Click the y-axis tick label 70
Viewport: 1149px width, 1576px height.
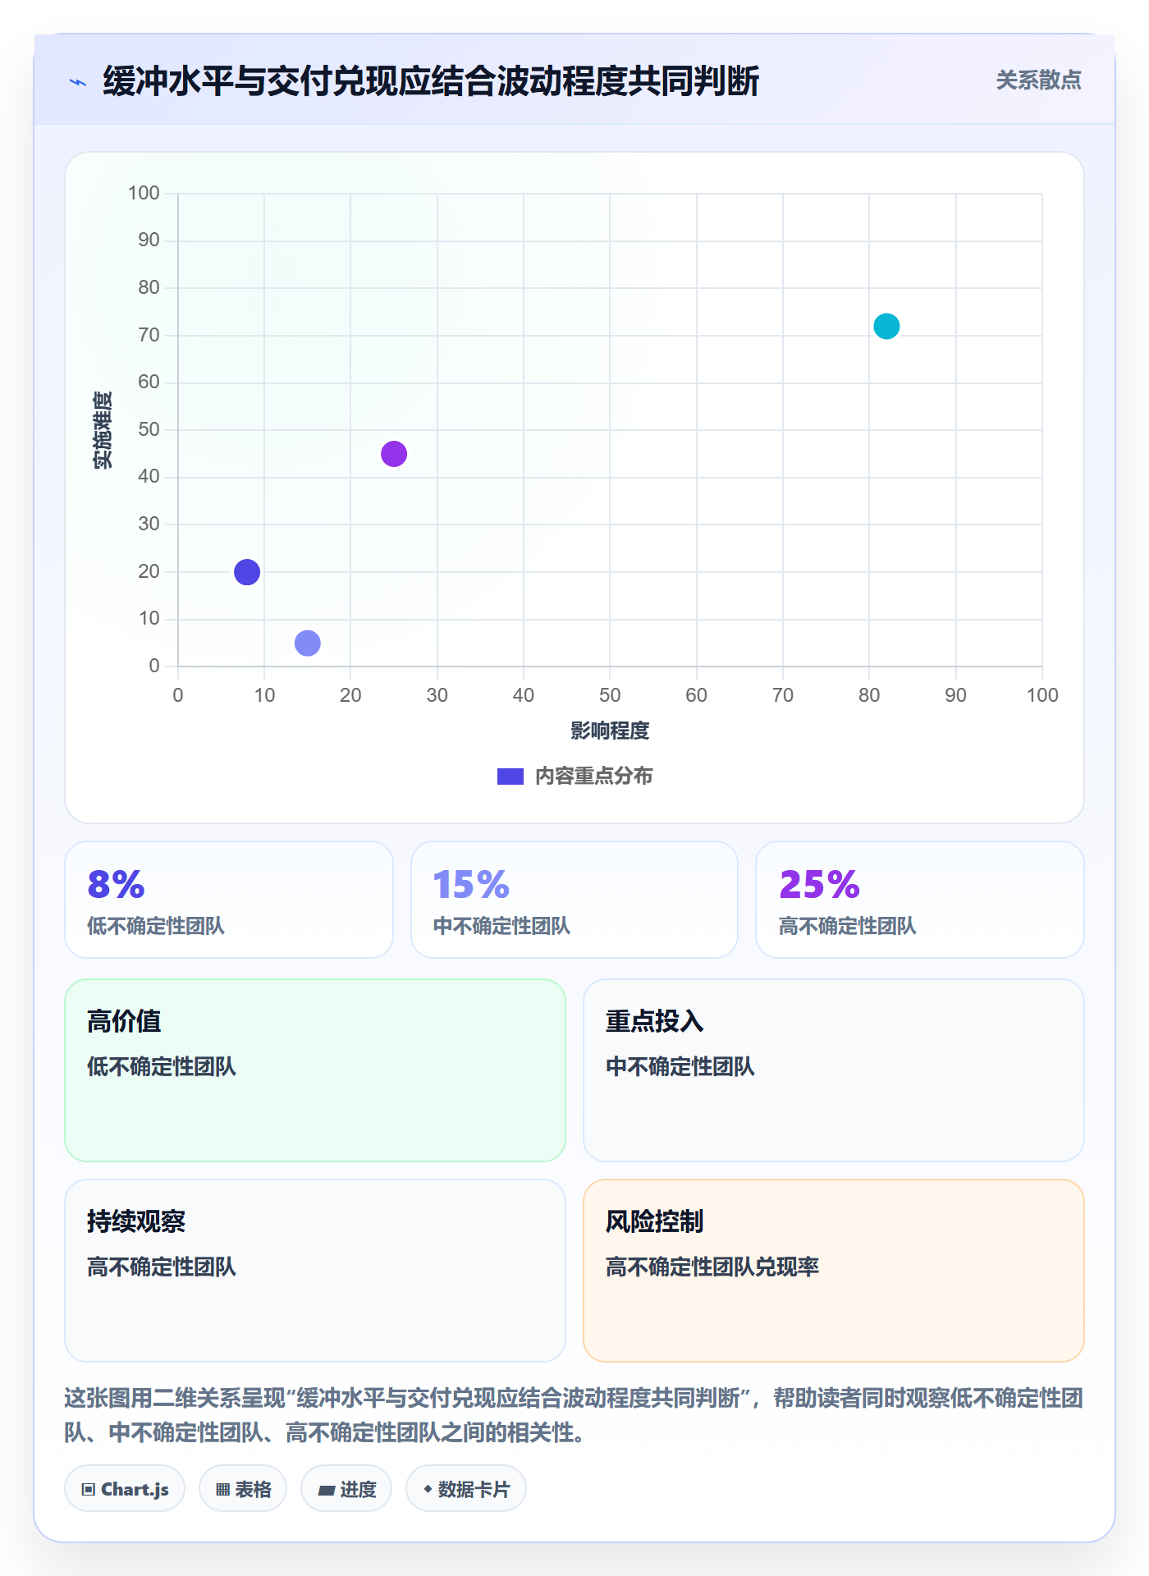[149, 335]
